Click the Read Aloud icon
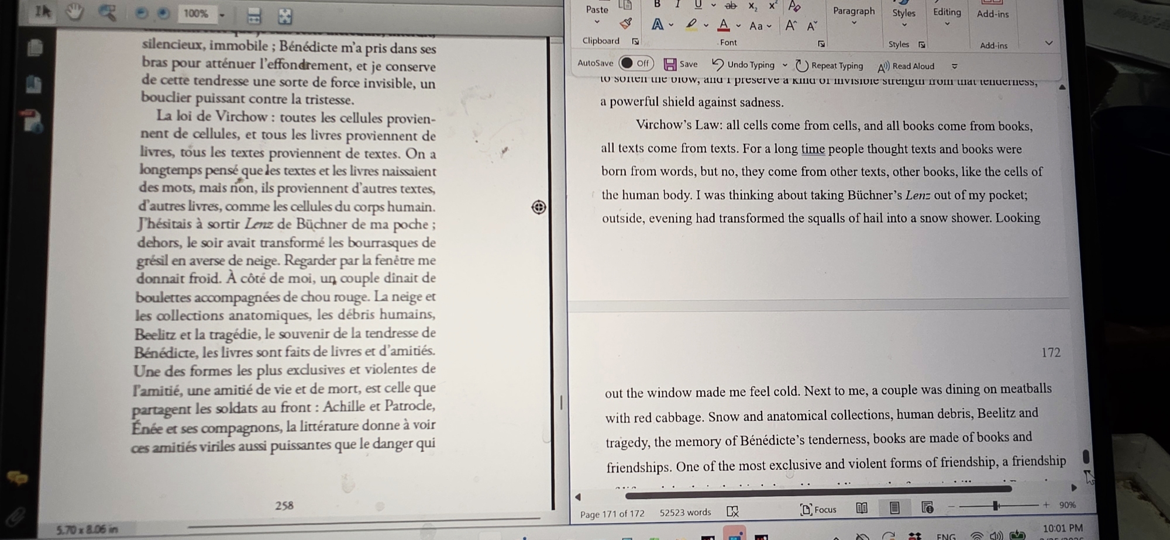Viewport: 1170px width, 540px height. (x=883, y=67)
